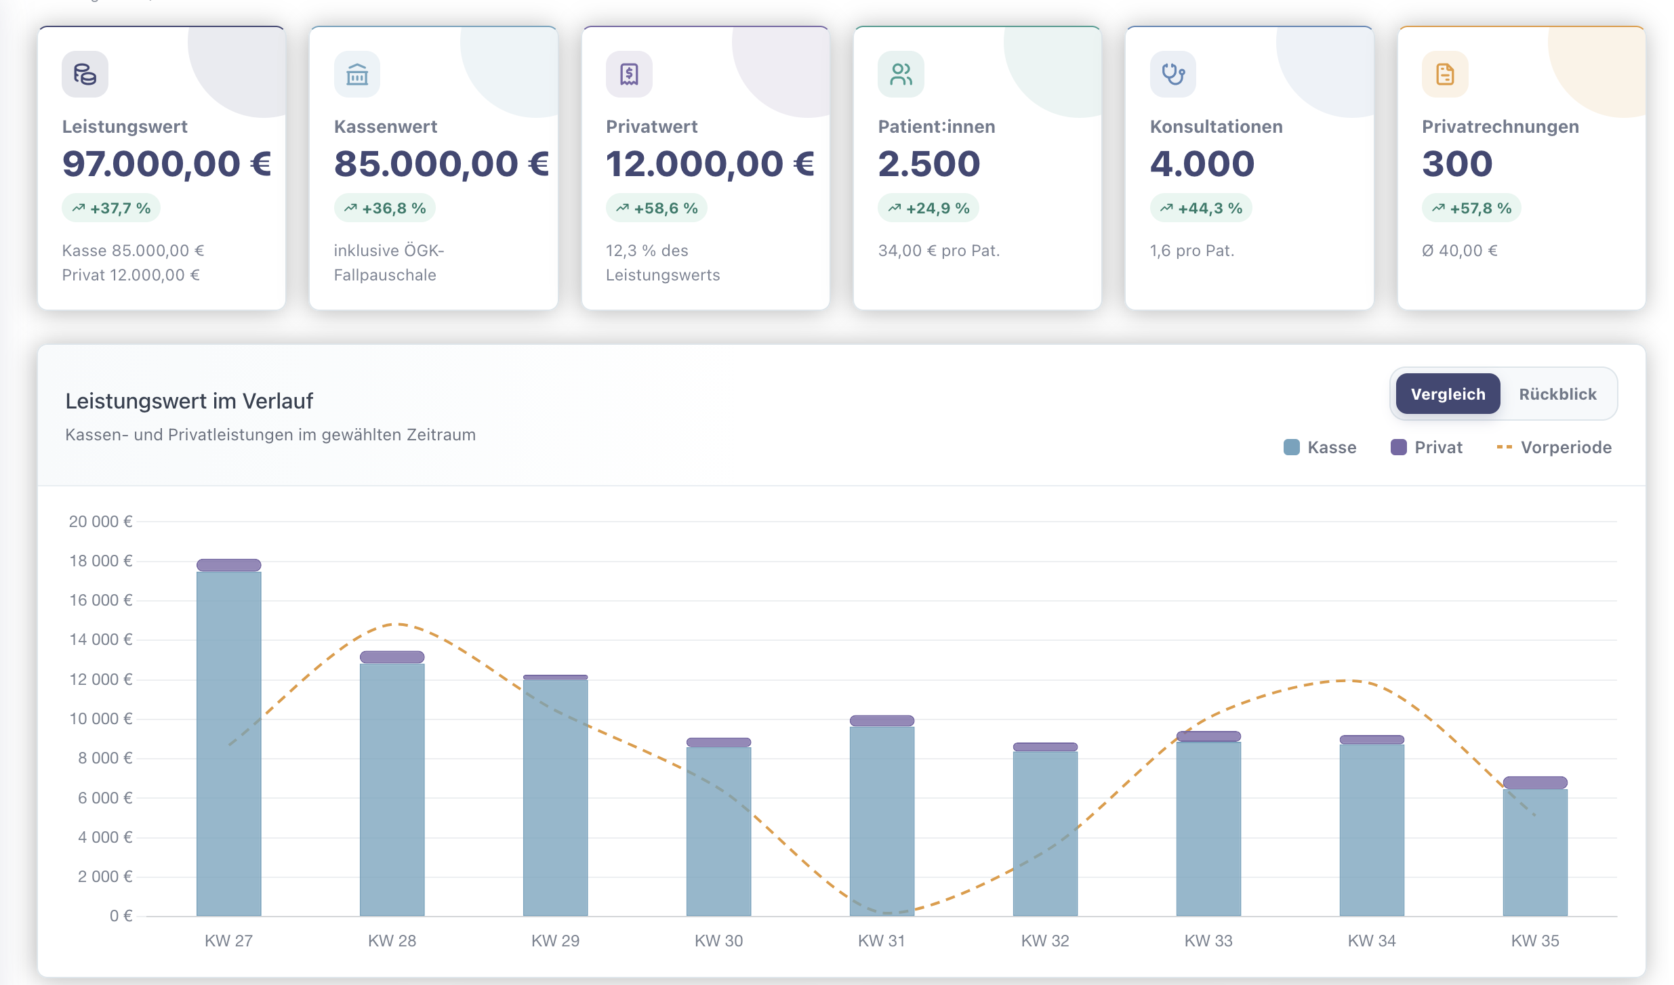
Task: Select the KW 27 Kasse bar
Action: pyautogui.click(x=229, y=744)
